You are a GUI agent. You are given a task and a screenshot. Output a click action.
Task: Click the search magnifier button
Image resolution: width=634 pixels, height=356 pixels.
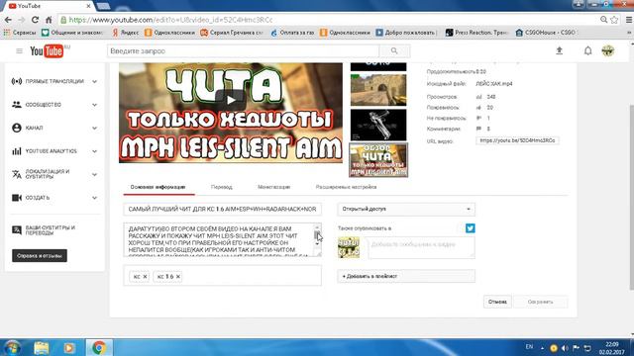click(x=394, y=51)
